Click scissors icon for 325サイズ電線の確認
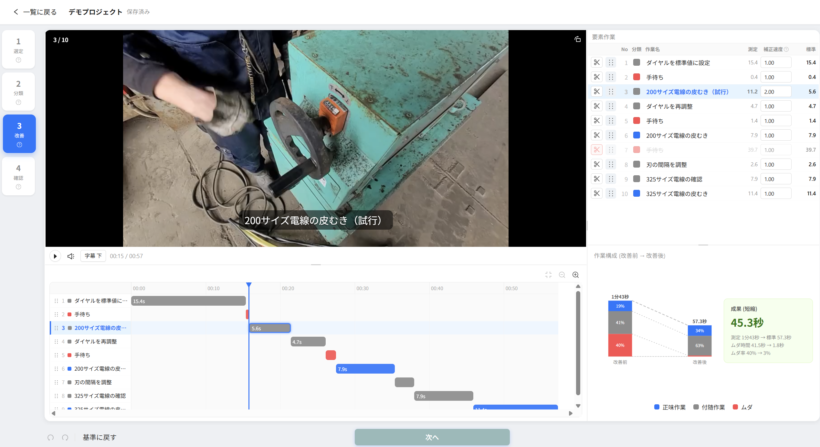 point(597,179)
